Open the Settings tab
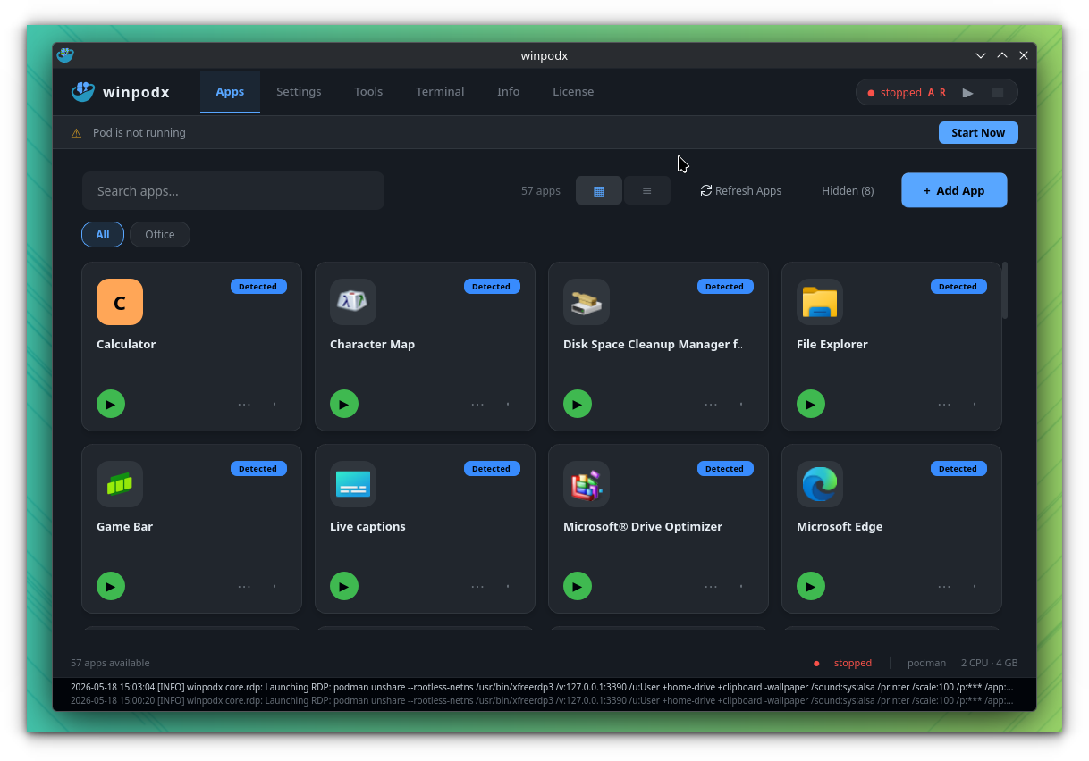The height and width of the screenshot is (761, 1089). pos(299,92)
